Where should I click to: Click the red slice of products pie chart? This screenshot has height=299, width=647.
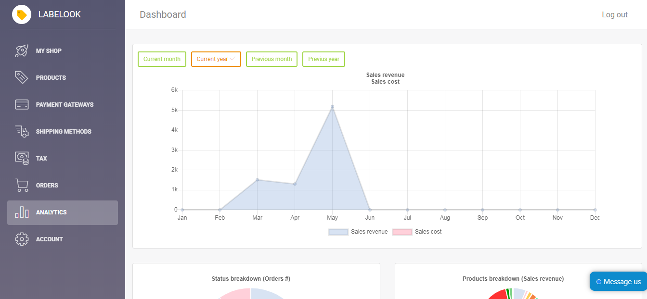[498, 294]
